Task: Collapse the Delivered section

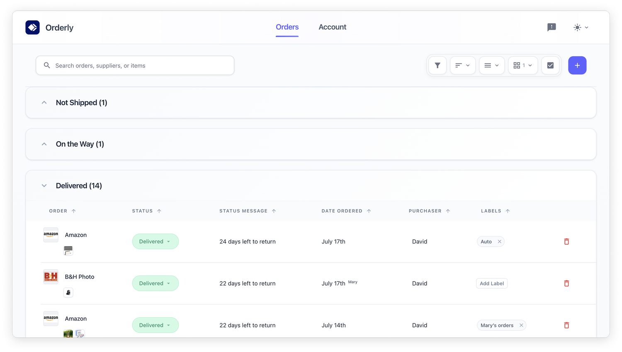Action: [44, 186]
